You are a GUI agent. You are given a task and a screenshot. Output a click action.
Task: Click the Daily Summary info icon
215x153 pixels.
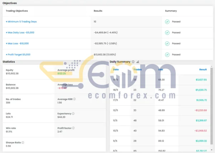[133, 62]
